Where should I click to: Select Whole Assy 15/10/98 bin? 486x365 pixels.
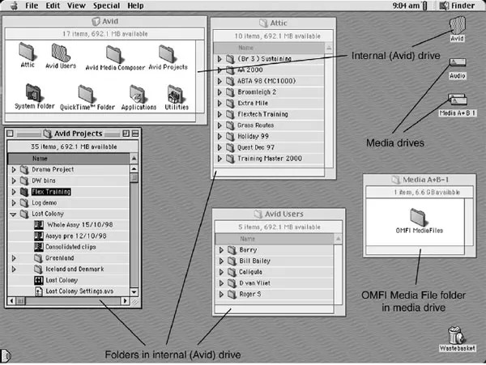pos(77,225)
